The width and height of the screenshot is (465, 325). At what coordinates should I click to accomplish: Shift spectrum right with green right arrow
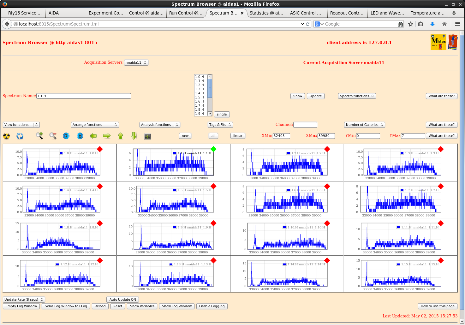click(107, 136)
